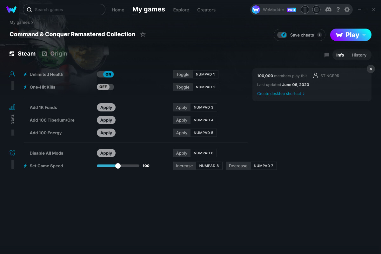381x254 pixels.
Task: Select the Info tab
Action: [340, 55]
